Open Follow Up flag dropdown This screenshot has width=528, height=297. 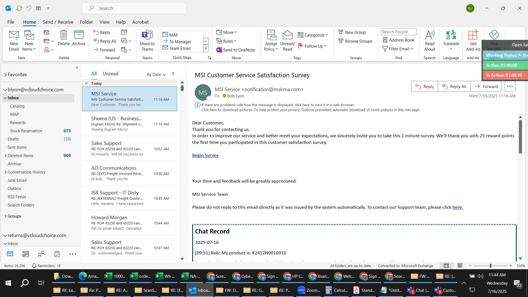click(312, 46)
